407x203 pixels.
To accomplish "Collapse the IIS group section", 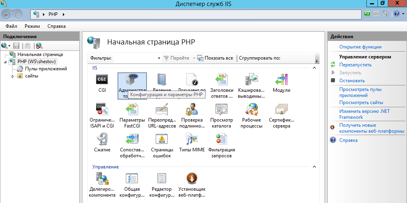I will [314, 68].
